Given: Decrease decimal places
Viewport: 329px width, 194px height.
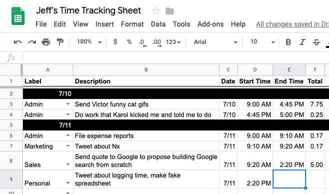Looking at the screenshot, I should click(x=143, y=42).
